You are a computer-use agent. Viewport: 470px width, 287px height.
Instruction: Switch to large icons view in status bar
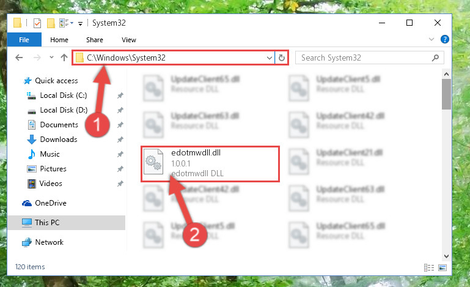coord(442,267)
